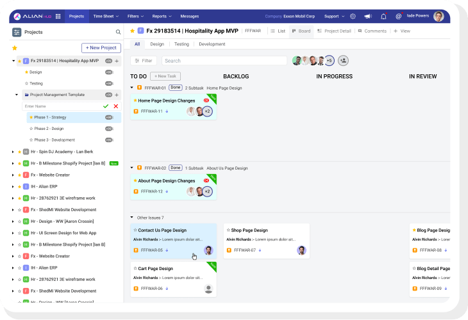Screen dimensions: 468x320
Task: Open the notifications bell icon
Action: click(x=383, y=17)
